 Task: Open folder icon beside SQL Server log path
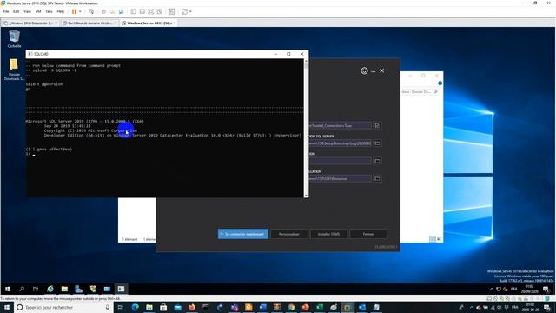[377, 143]
